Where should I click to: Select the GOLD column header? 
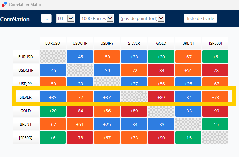(x=161, y=43)
